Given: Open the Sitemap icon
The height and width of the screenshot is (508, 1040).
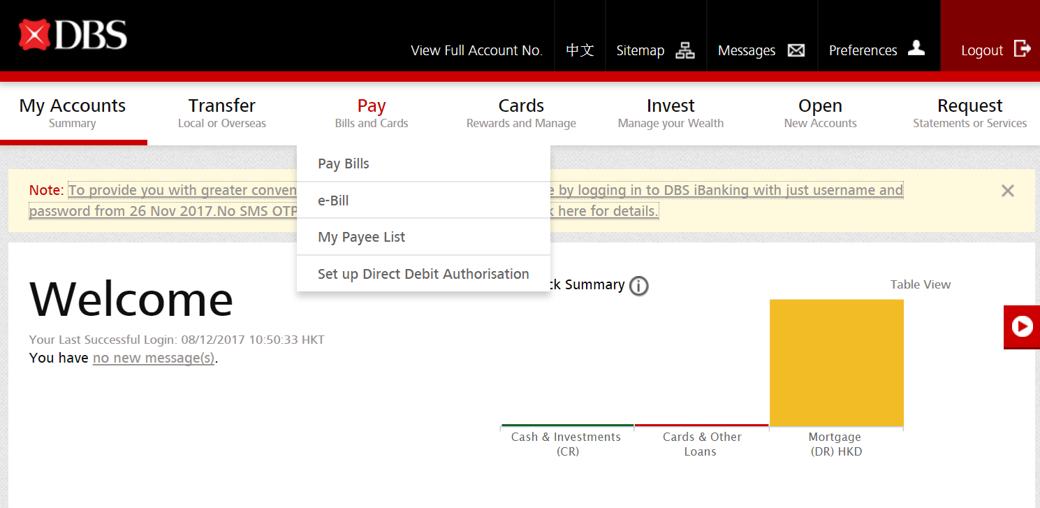Looking at the screenshot, I should click(x=684, y=50).
